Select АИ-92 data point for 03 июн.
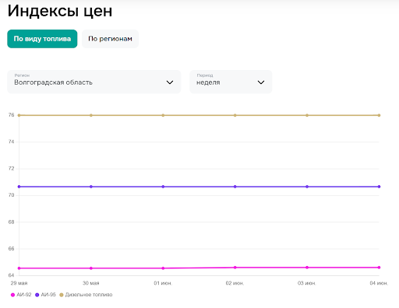 (x=307, y=268)
